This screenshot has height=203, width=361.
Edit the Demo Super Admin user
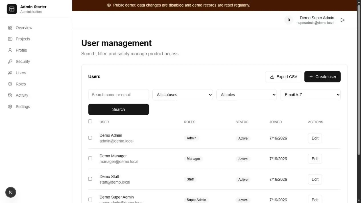(x=315, y=199)
